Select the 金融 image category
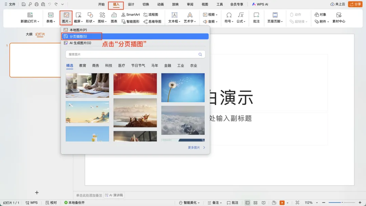The height and width of the screenshot is (206, 366). 168,65
